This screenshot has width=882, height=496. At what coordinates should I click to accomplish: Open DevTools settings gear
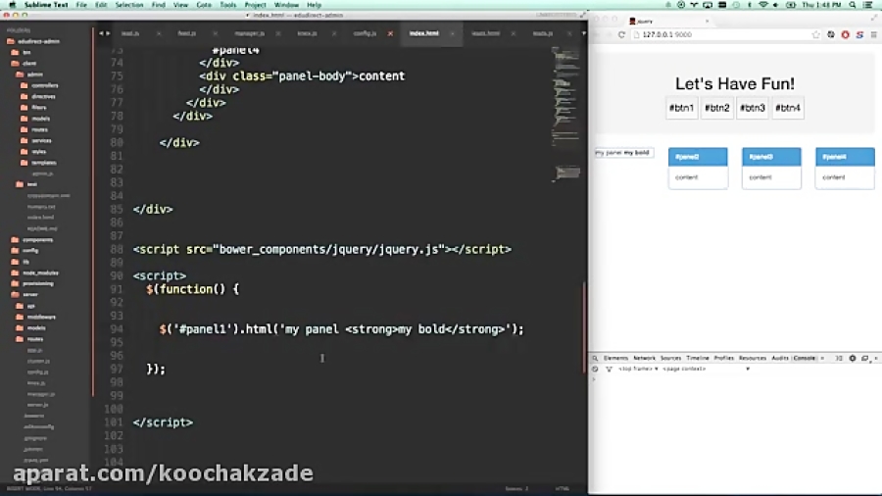click(x=853, y=358)
